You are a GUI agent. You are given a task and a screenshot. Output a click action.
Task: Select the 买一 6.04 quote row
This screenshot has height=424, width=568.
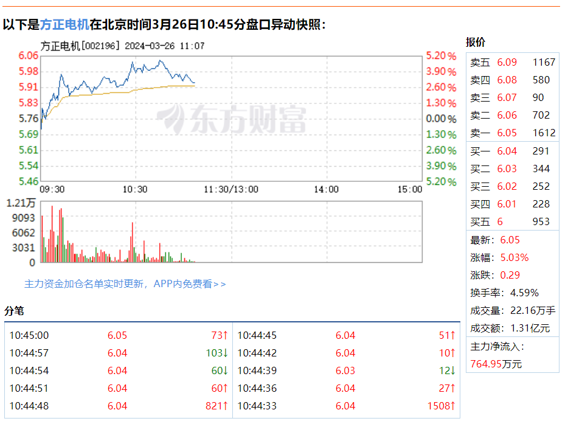[x=513, y=151]
